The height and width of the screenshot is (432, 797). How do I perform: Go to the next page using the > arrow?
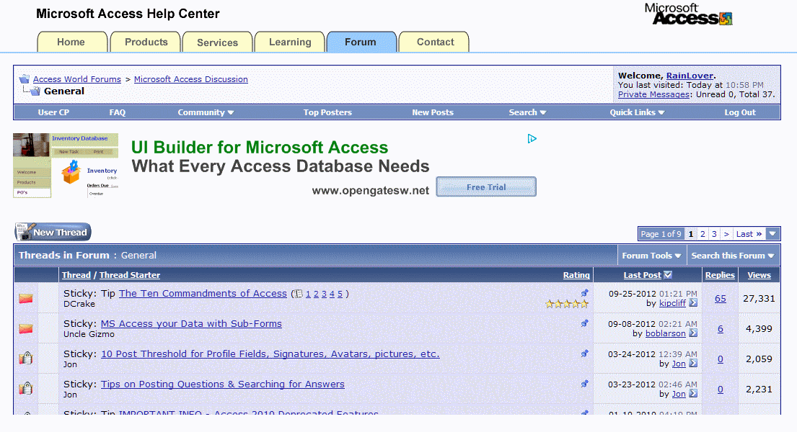(x=726, y=234)
